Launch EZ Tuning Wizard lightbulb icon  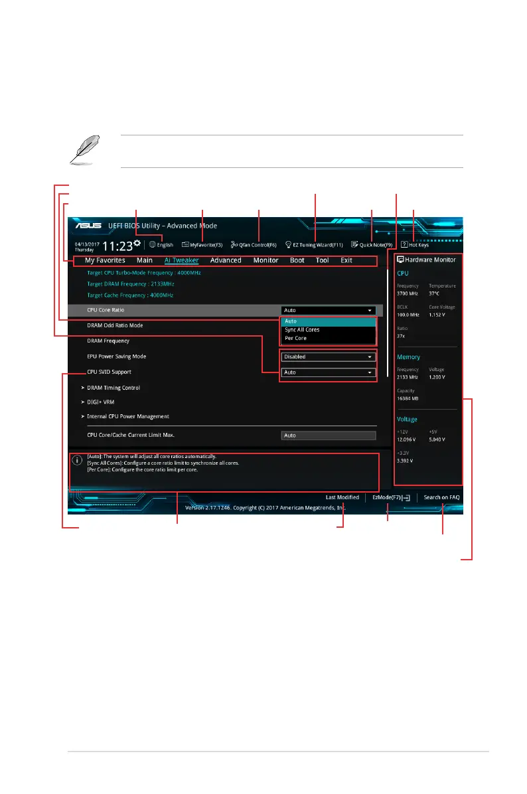point(288,244)
